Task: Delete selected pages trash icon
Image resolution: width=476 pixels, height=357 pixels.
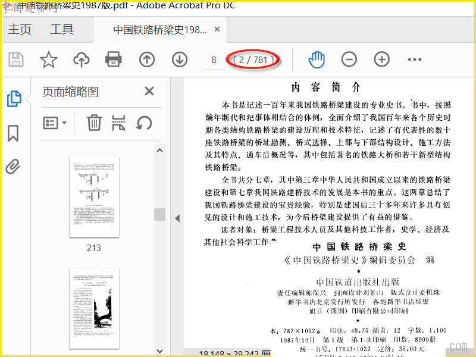Action: [94, 123]
